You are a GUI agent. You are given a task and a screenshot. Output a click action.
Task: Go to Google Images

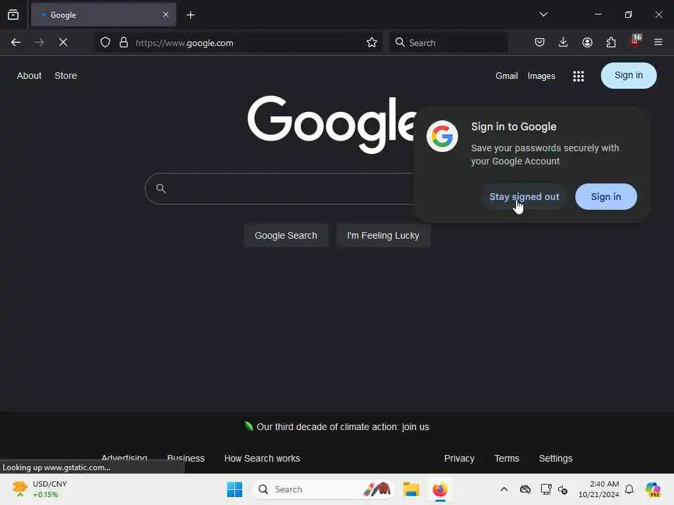click(x=541, y=76)
